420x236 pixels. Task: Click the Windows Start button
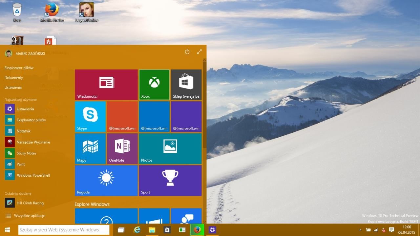pyautogui.click(x=7, y=230)
